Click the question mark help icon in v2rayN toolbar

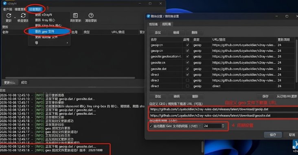(91, 15)
